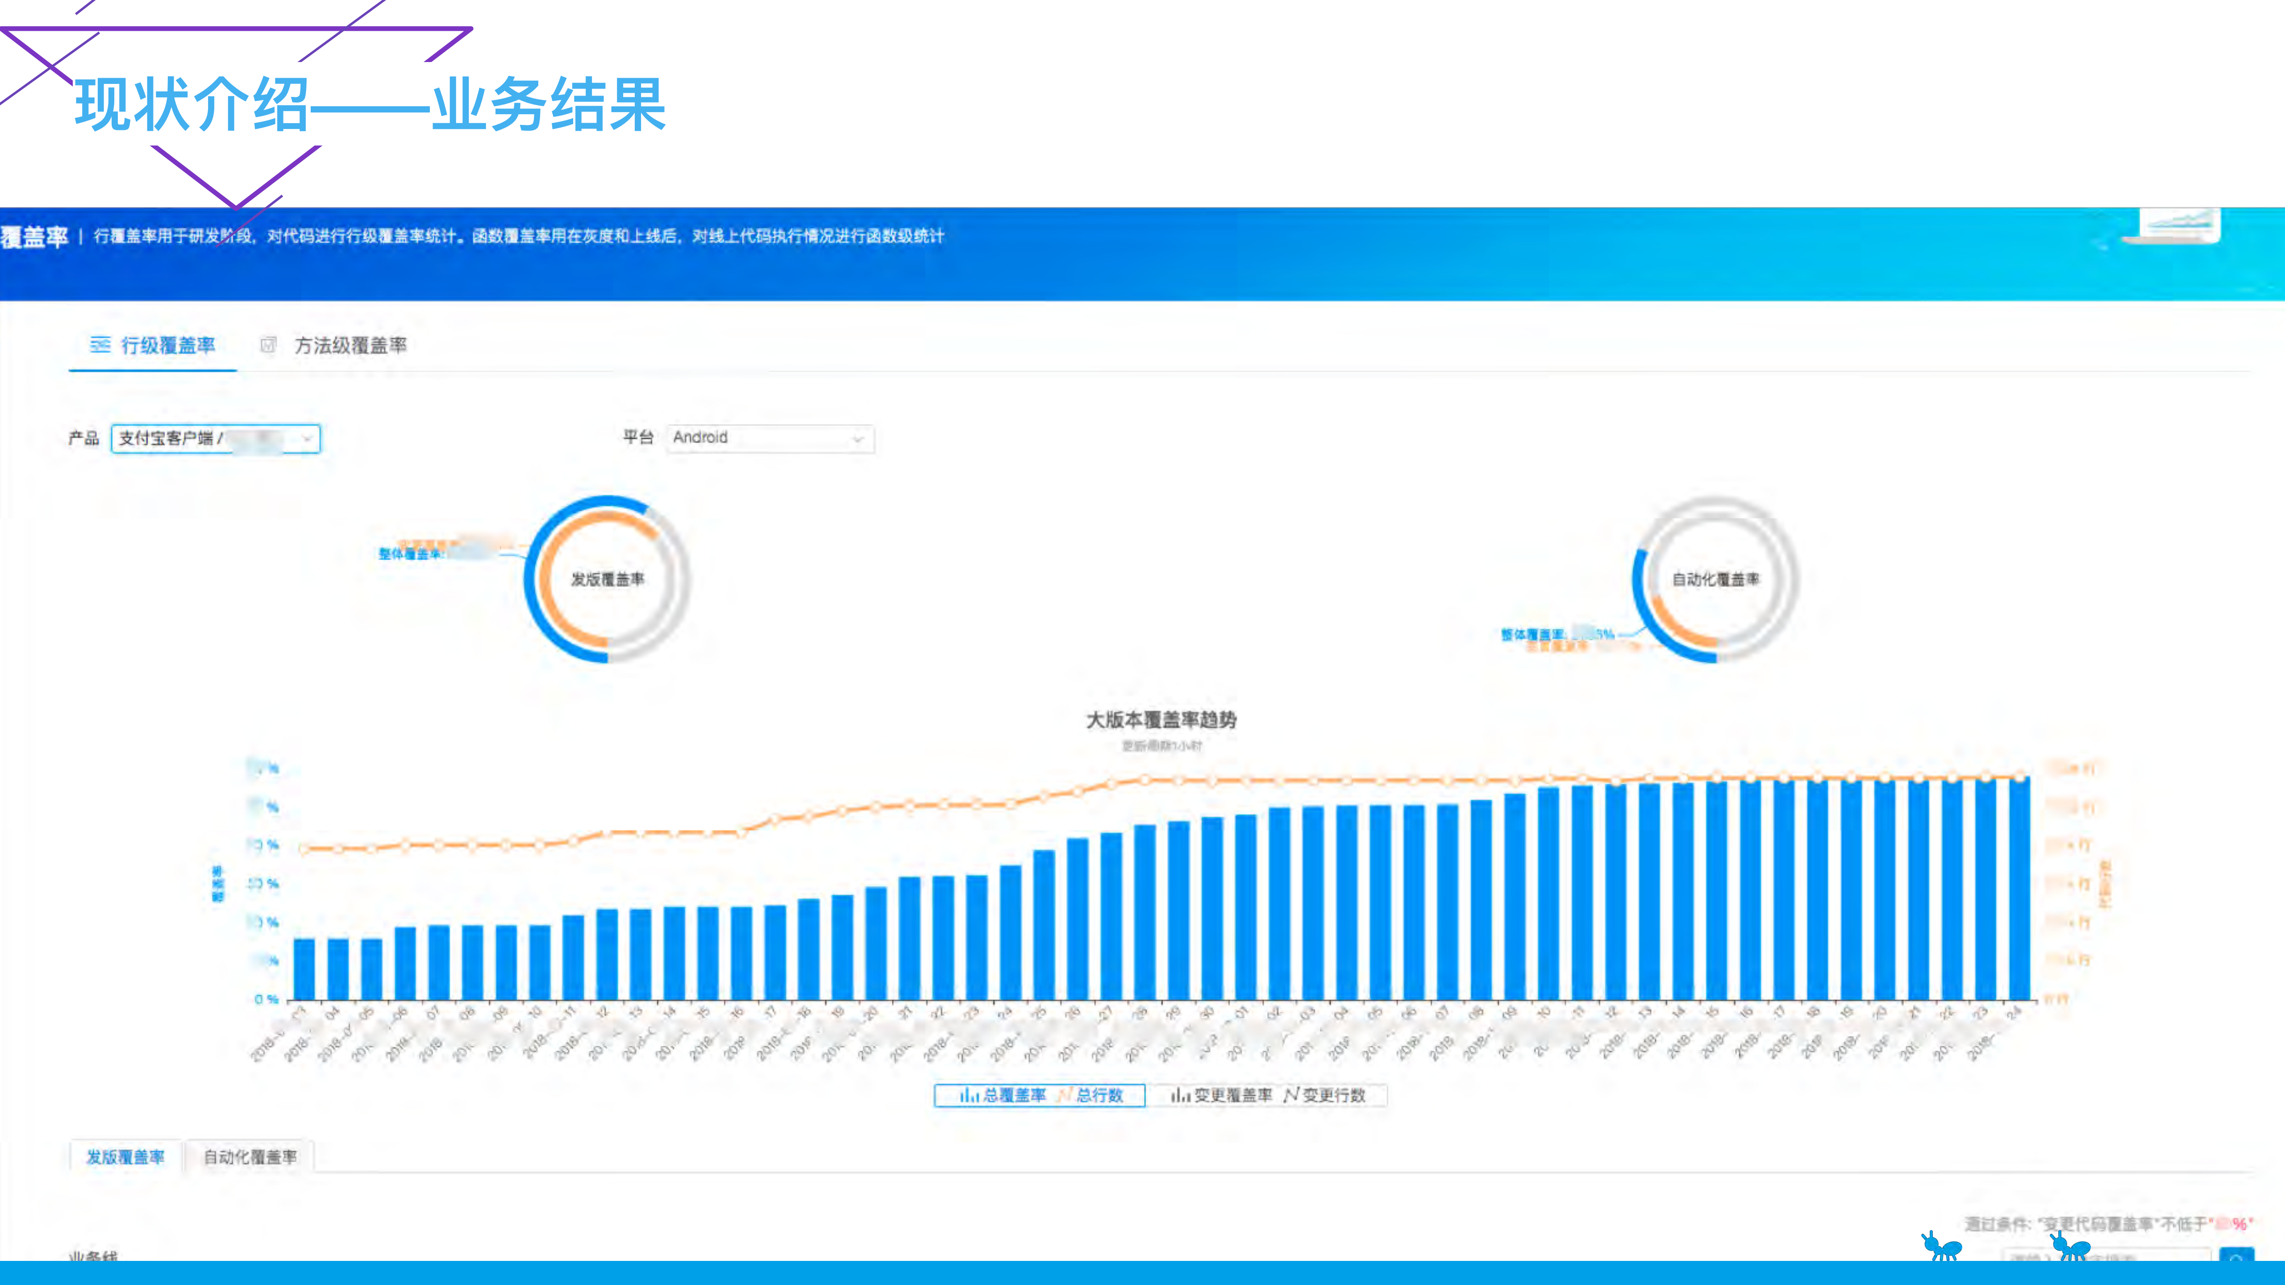Switch to the 方法级覆盖率 tab
The height and width of the screenshot is (1285, 2285).
click(353, 346)
